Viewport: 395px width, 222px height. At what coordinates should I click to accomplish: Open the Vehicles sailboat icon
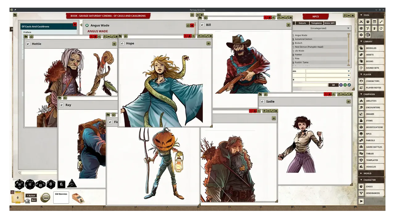(x=361, y=167)
